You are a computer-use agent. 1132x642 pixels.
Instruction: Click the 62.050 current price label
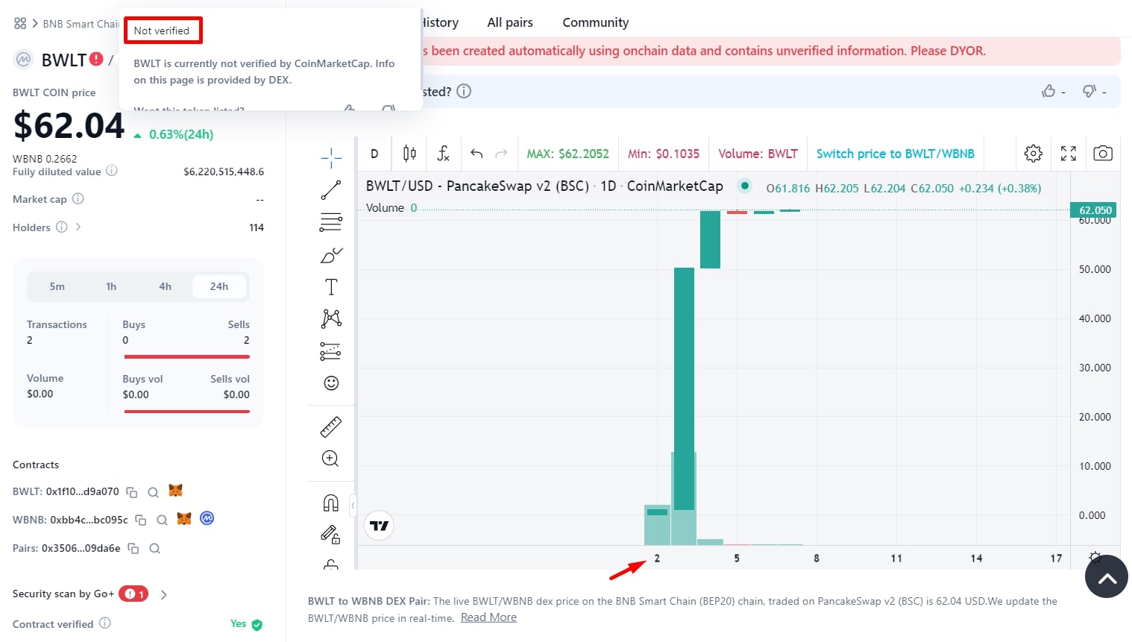1095,210
